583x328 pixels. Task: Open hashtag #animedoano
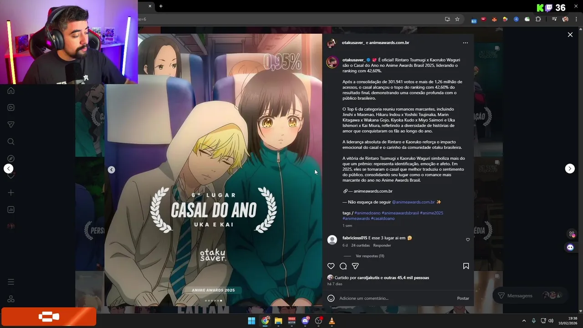point(367,213)
